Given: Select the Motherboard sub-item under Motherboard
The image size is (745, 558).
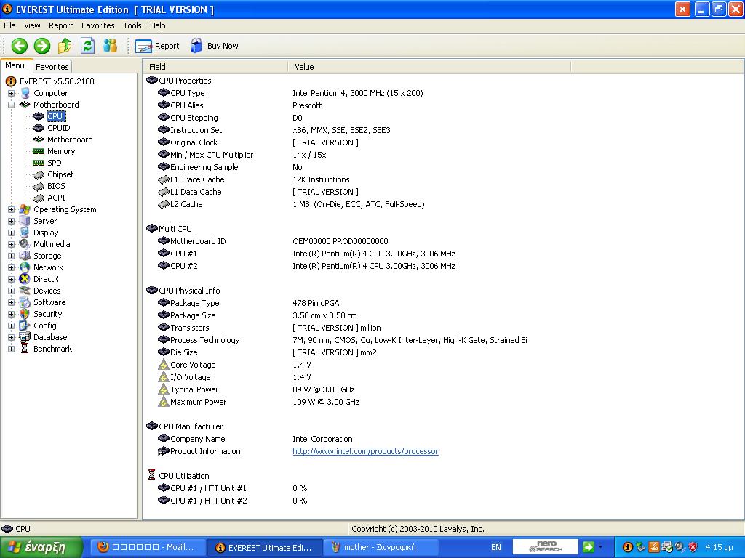Looking at the screenshot, I should pos(70,139).
